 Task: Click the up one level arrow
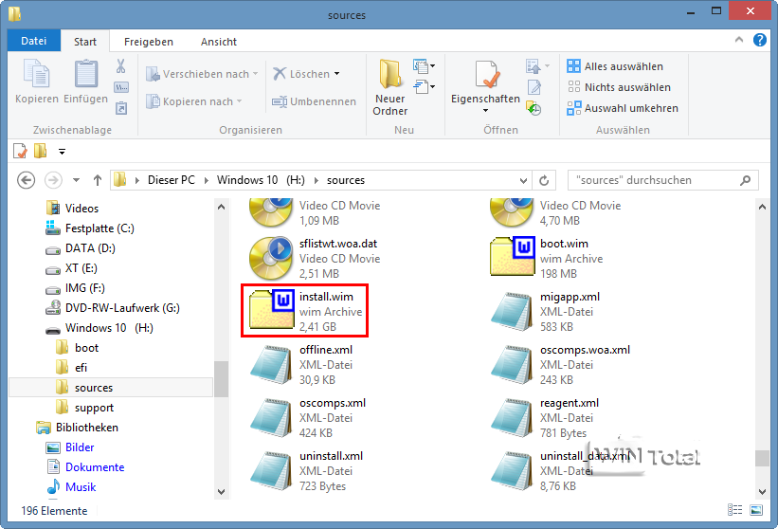(x=98, y=180)
